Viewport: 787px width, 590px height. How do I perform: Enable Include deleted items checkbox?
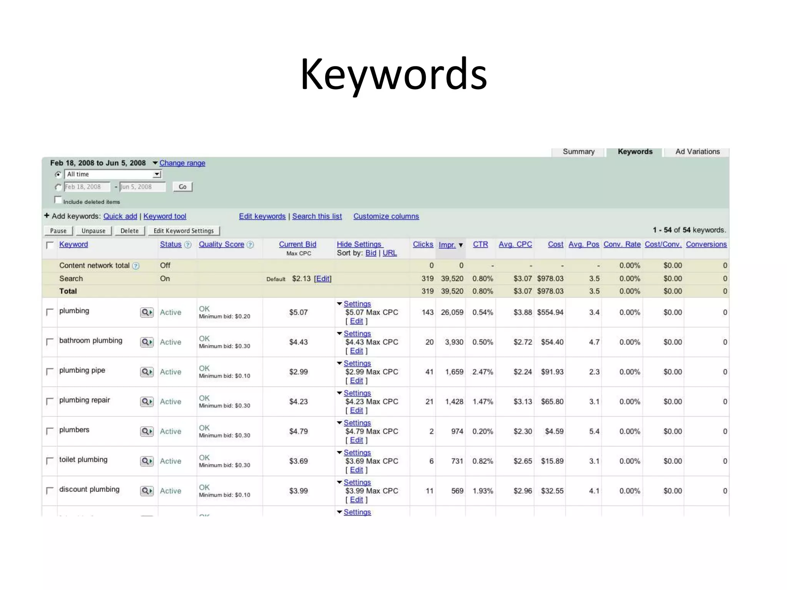[58, 200]
